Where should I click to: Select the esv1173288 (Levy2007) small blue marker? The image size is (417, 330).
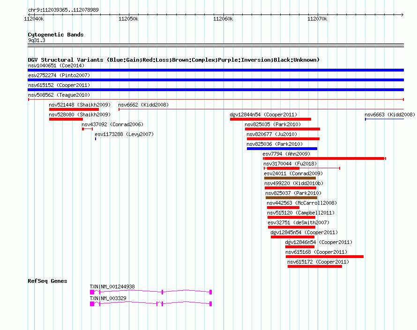[96, 139]
